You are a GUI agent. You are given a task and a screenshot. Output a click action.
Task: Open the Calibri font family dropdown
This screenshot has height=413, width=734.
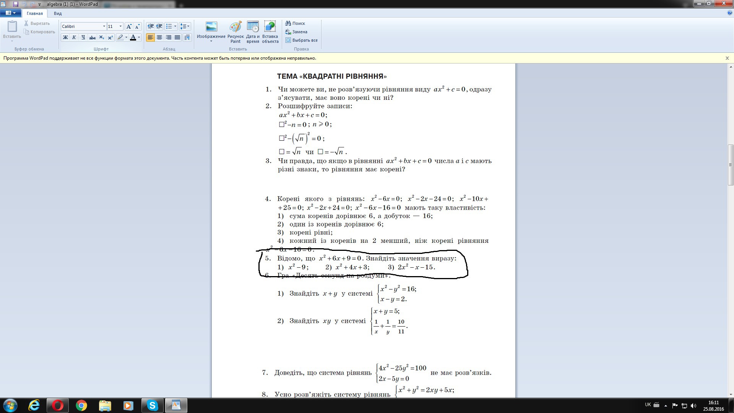(104, 26)
